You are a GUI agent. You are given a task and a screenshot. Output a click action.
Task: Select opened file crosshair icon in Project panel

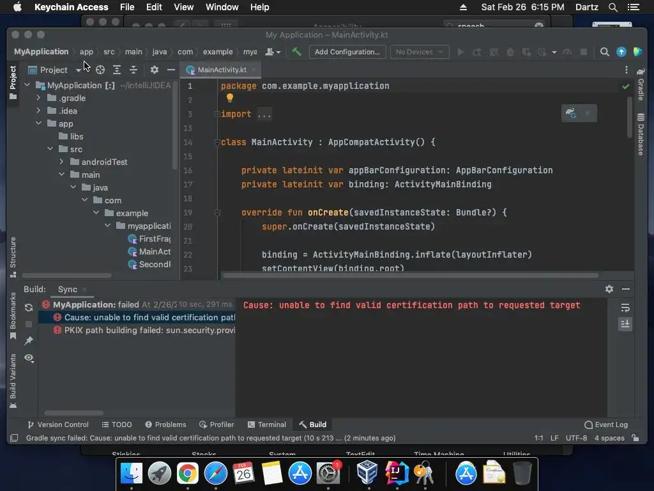100,70
